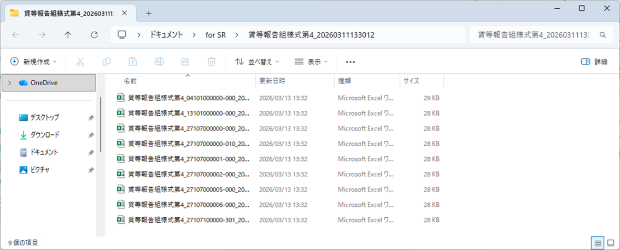
Task: Click Excel icon of file 27107100000-301
Action: (121, 219)
